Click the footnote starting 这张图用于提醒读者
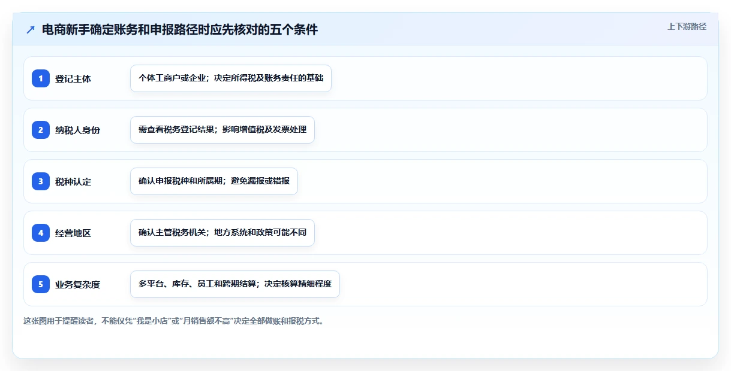731x371 pixels. (175, 321)
